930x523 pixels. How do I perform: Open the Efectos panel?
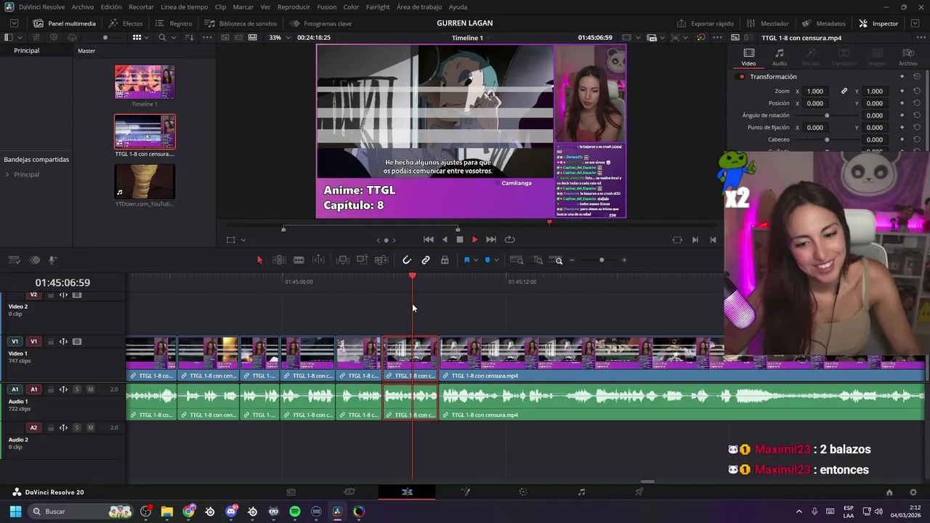(x=126, y=23)
